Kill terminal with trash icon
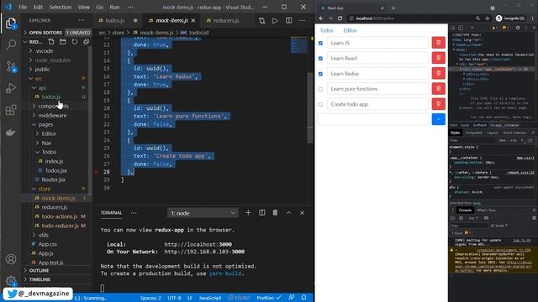Image resolution: width=538 pixels, height=302 pixels. [x=275, y=212]
